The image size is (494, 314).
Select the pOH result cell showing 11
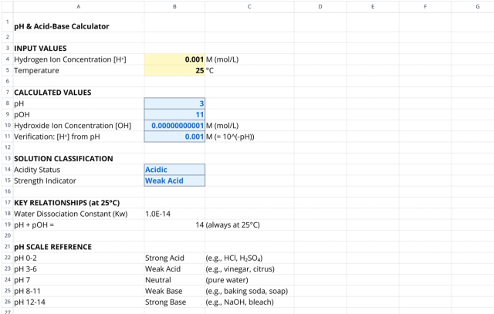coord(174,115)
